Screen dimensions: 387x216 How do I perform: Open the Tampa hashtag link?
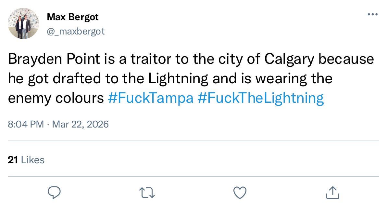pos(150,98)
